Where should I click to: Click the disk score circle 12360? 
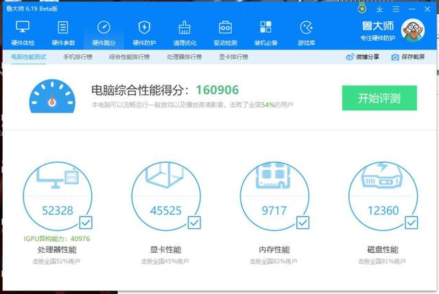383,196
